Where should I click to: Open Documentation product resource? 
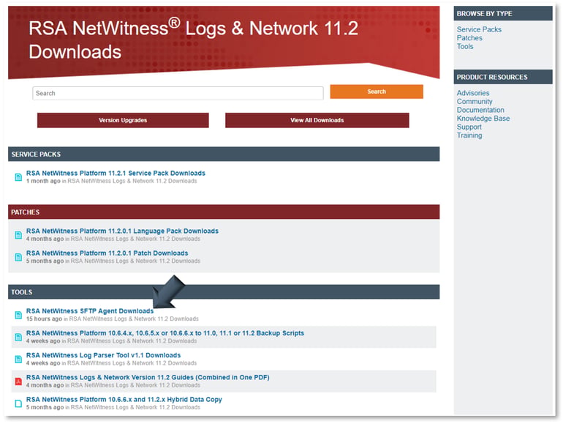click(480, 110)
